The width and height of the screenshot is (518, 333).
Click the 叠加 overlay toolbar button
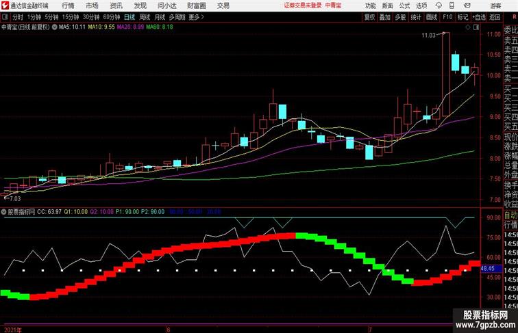[x=385, y=17]
